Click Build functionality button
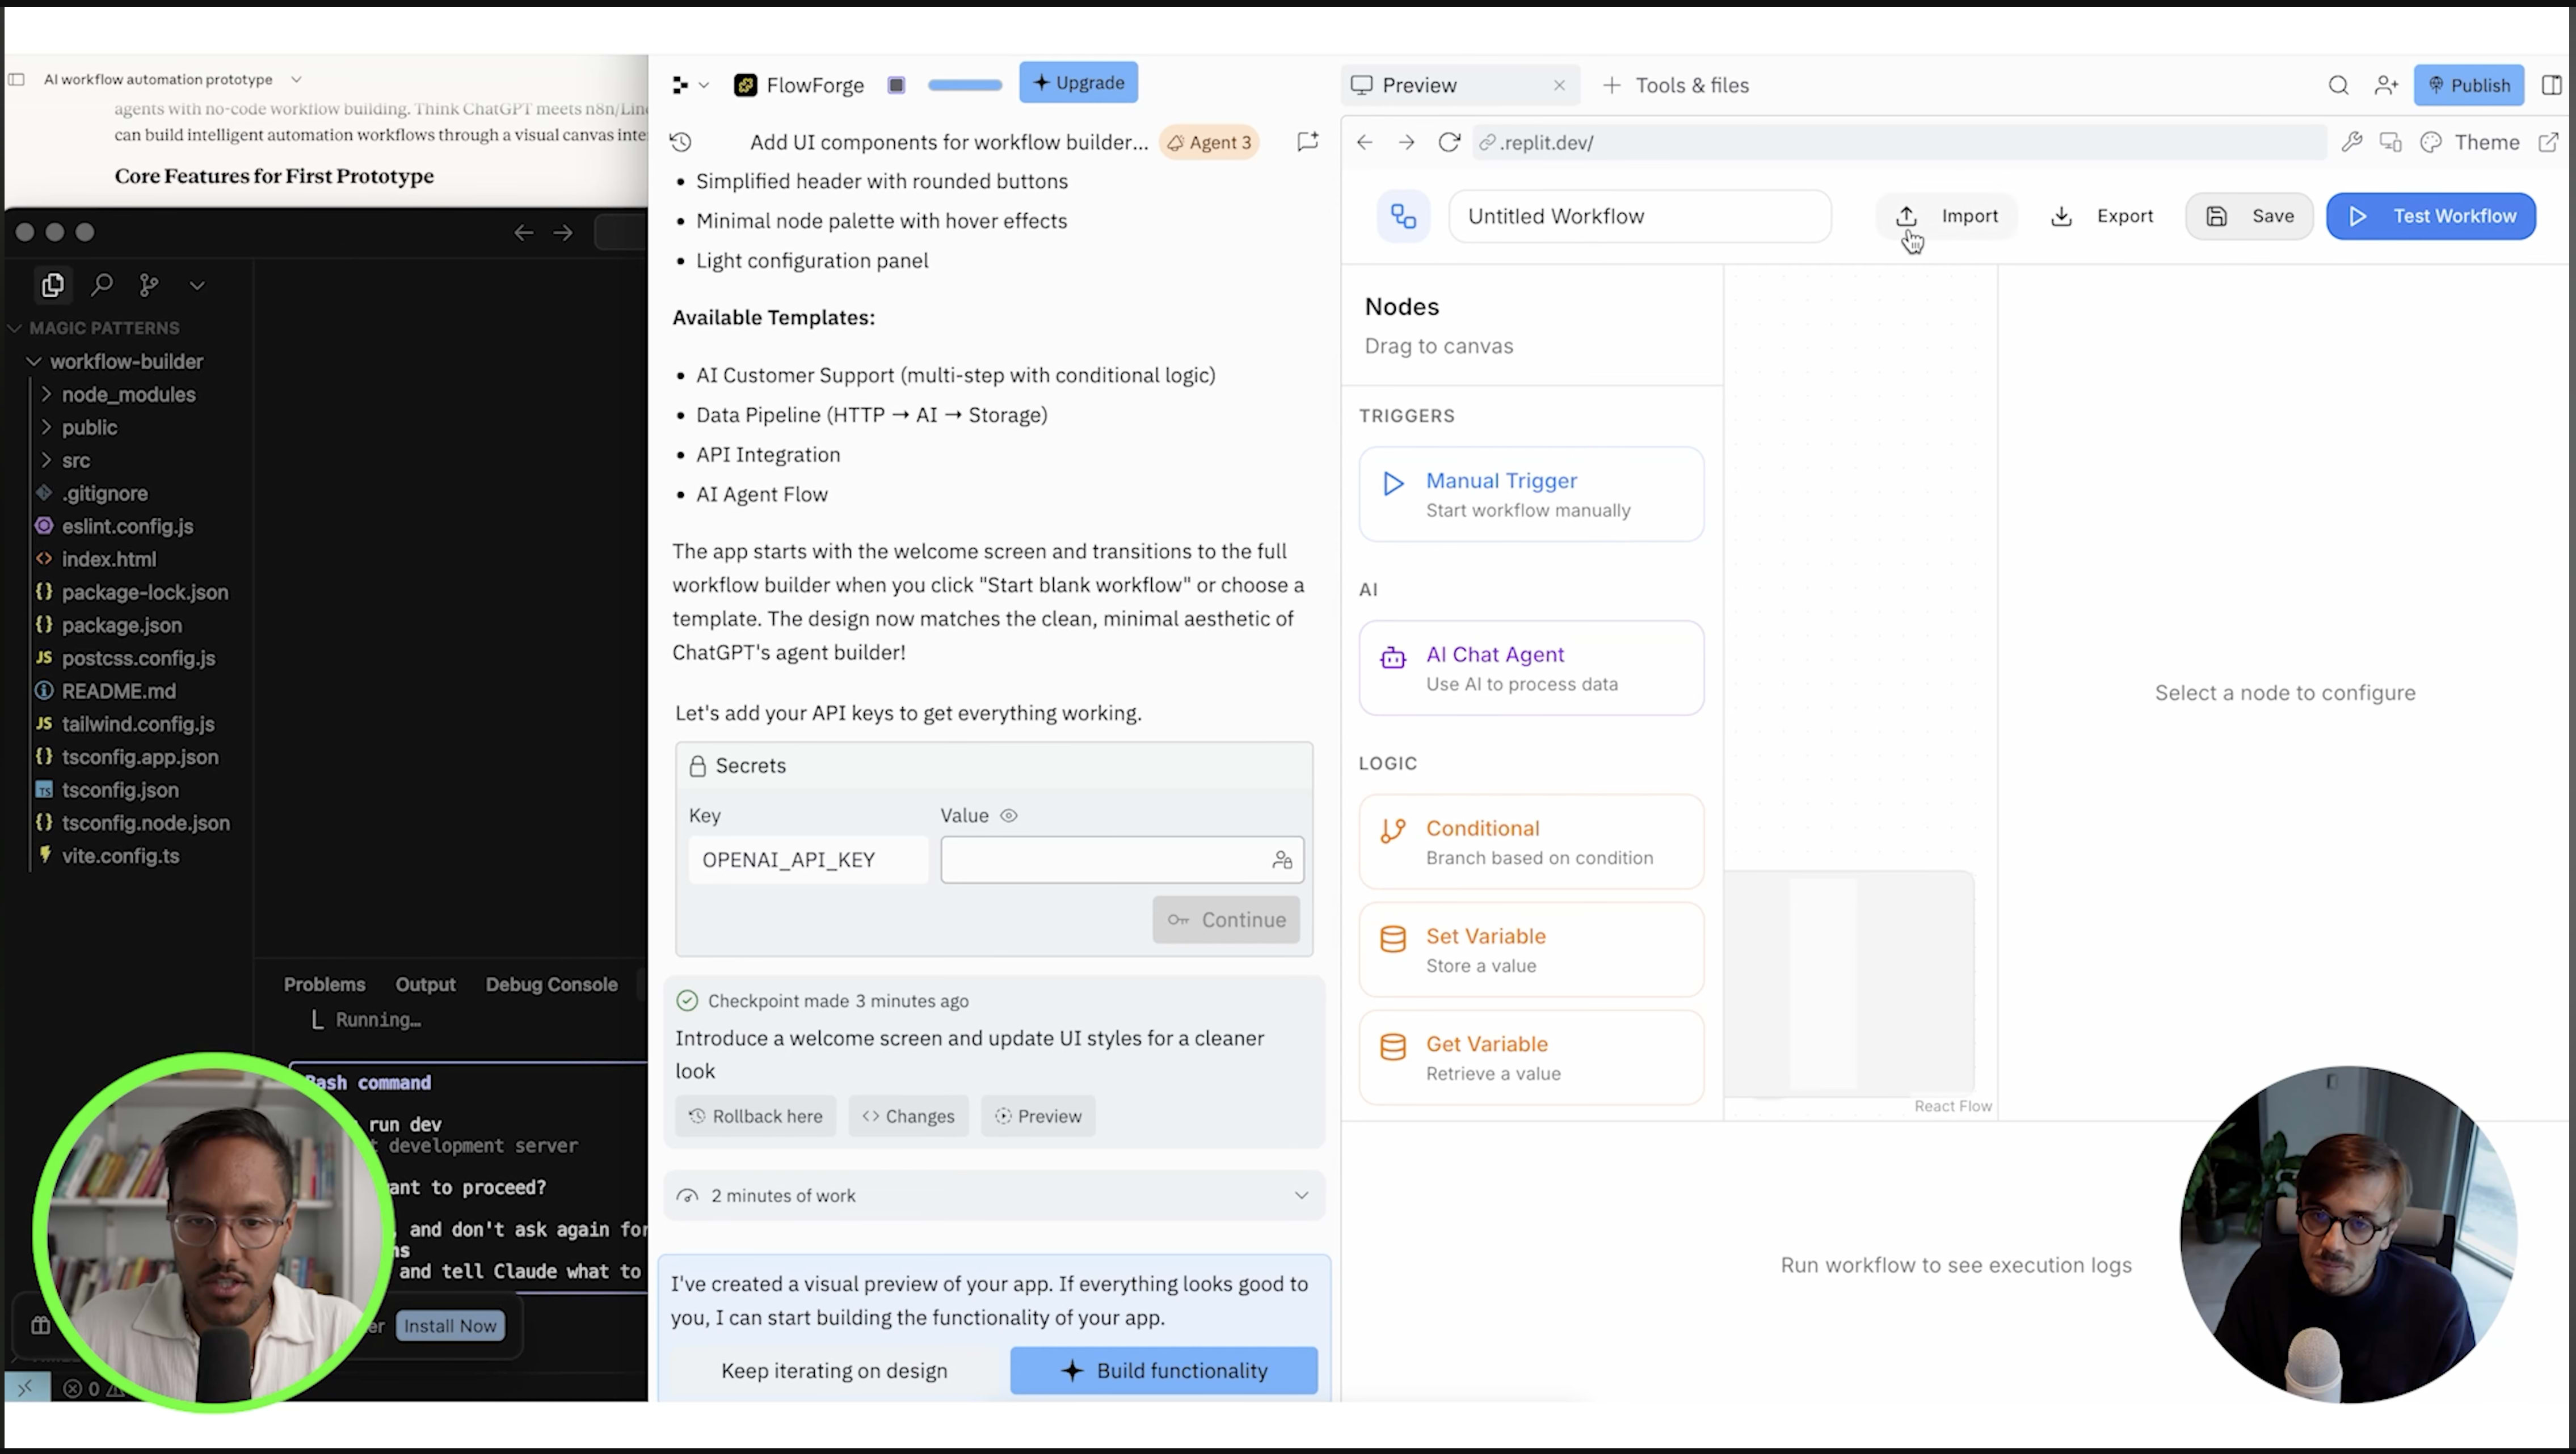This screenshot has width=2576, height=1454. (1163, 1370)
